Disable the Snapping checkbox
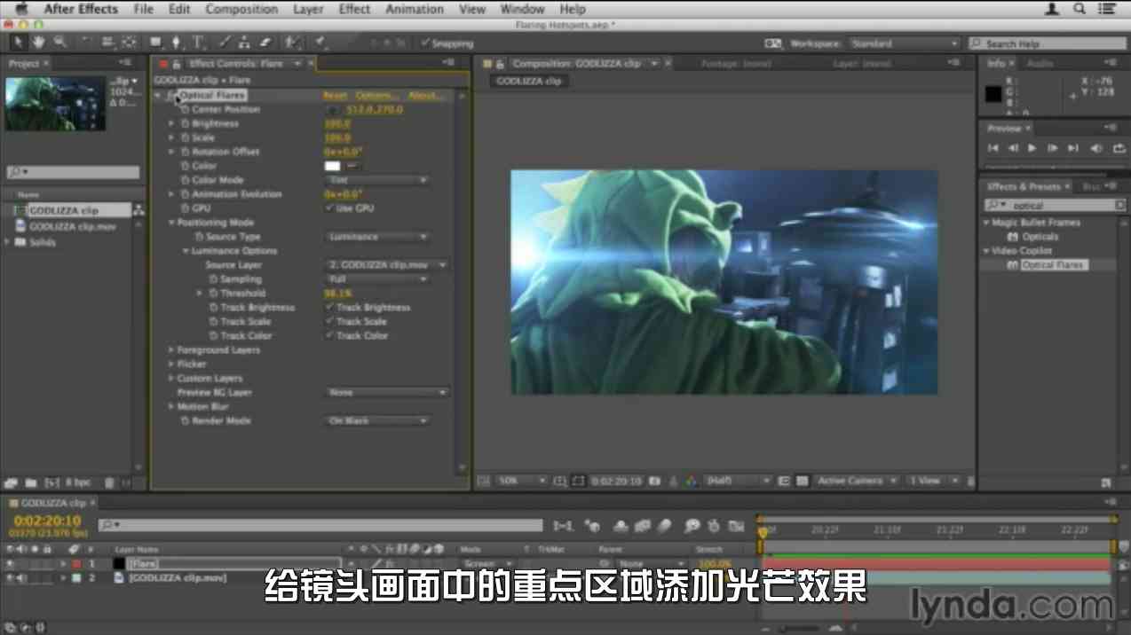Viewport: 1131px width, 635px height. (426, 43)
